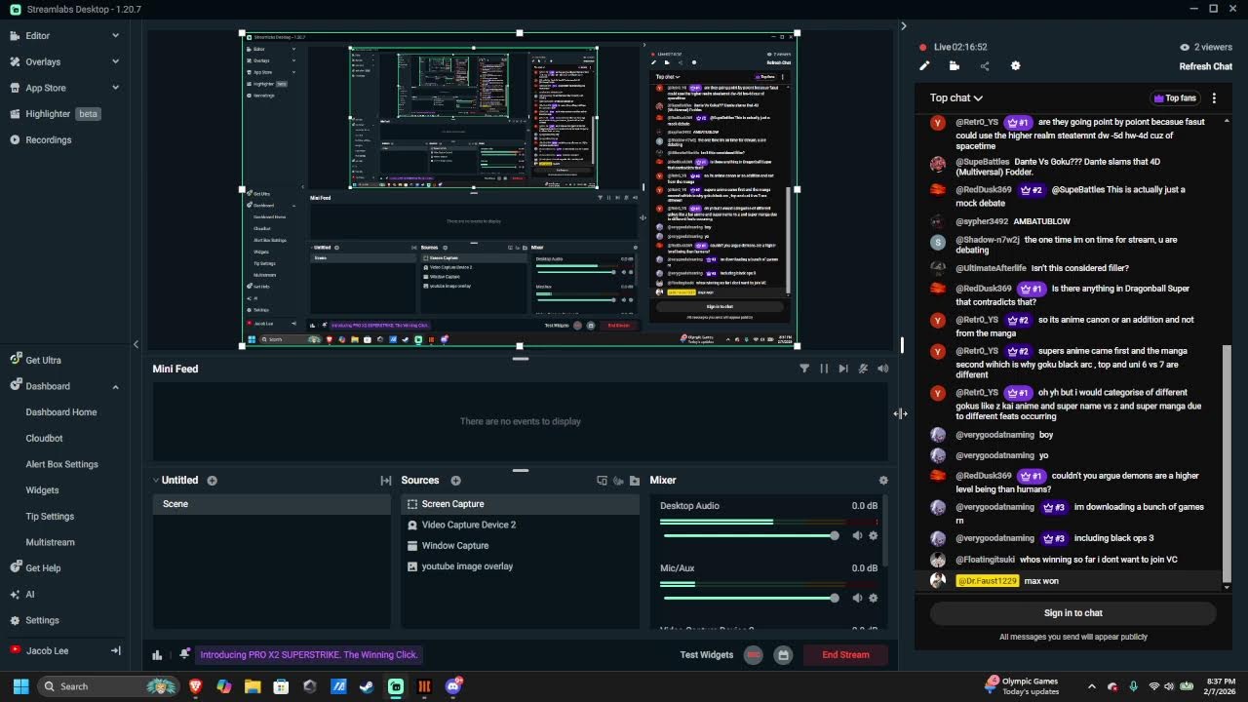The image size is (1248, 702).
Task: Open Dashboard Home link
Action: click(61, 412)
